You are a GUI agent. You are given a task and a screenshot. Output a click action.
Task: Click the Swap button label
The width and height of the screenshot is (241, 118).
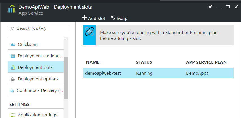122,18
